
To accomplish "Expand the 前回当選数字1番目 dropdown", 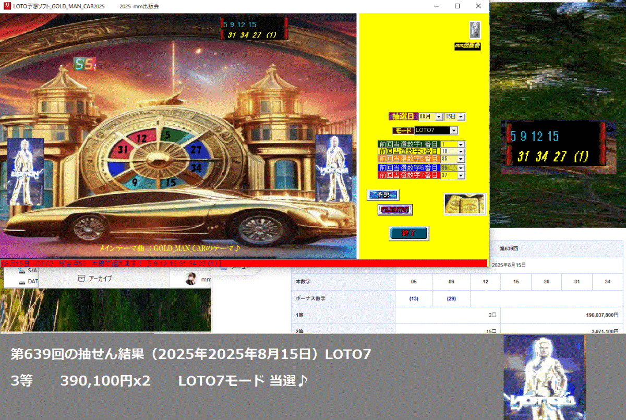I will [x=461, y=144].
